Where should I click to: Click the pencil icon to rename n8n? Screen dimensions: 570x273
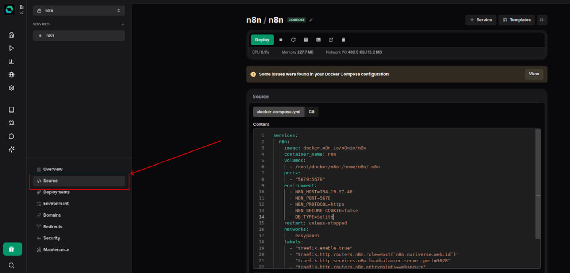[311, 20]
